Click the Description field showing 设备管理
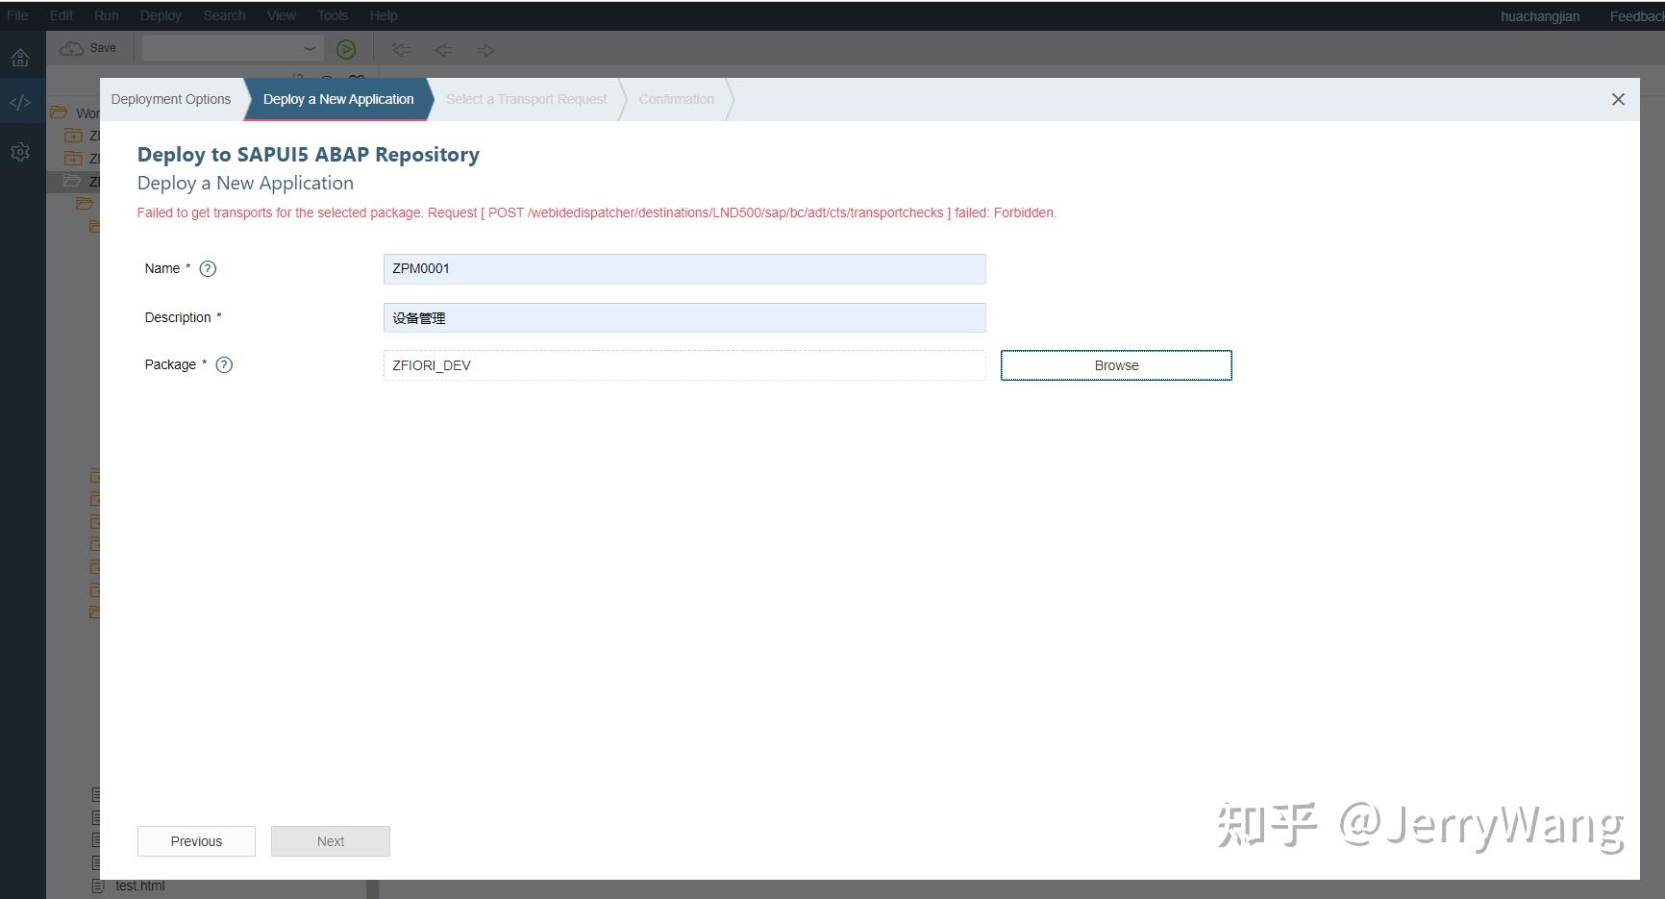This screenshot has width=1665, height=899. pos(683,317)
